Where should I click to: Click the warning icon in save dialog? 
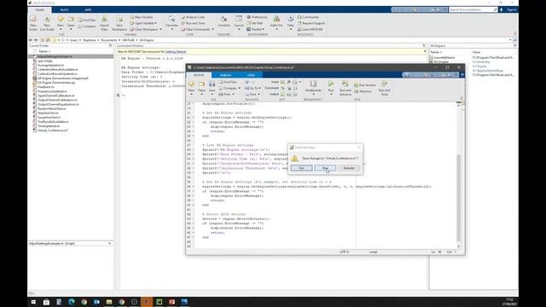click(x=294, y=159)
